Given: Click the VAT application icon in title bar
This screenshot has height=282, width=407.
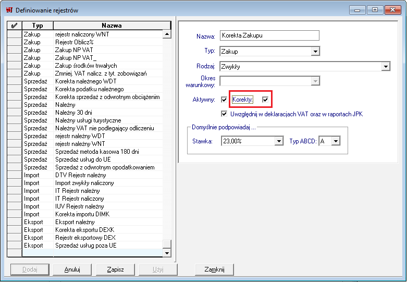Looking at the screenshot, I should 9,10.
